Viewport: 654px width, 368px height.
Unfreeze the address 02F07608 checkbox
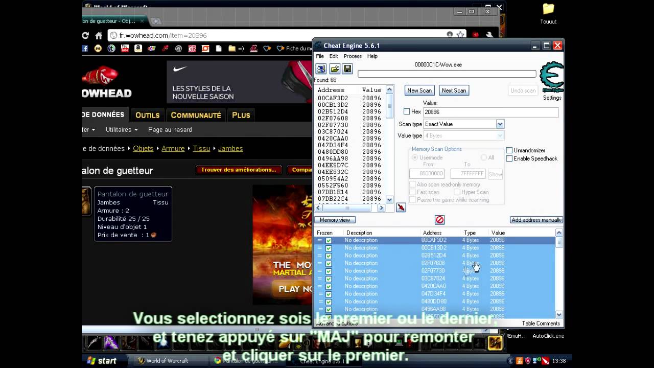329,263
